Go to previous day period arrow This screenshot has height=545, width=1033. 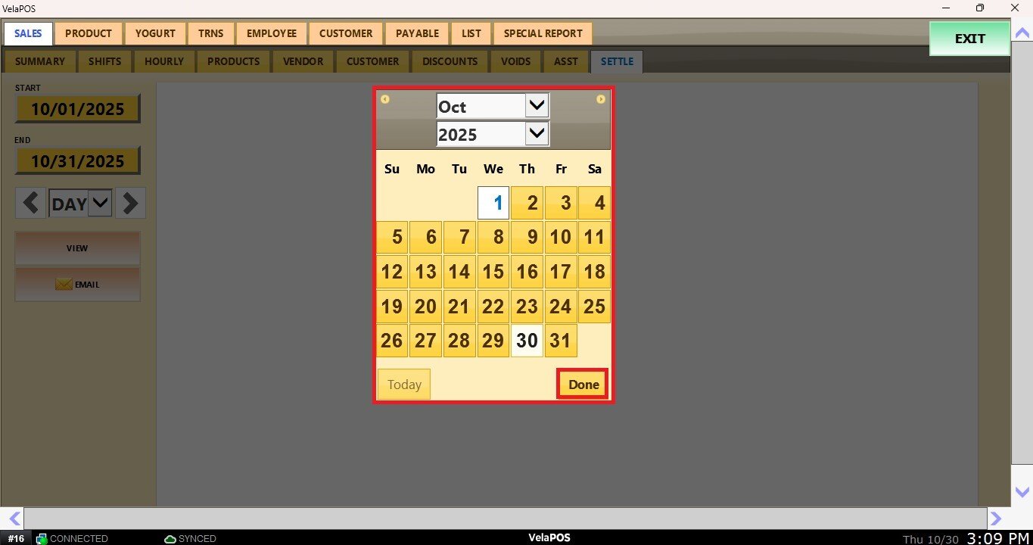coord(31,203)
